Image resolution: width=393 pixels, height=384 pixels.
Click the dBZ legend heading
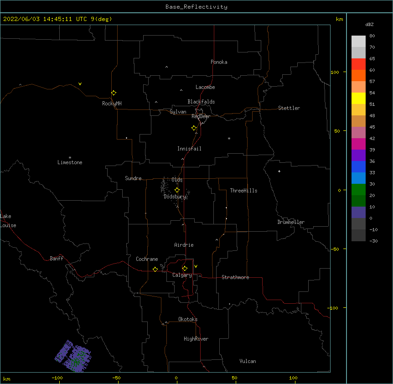(369, 24)
